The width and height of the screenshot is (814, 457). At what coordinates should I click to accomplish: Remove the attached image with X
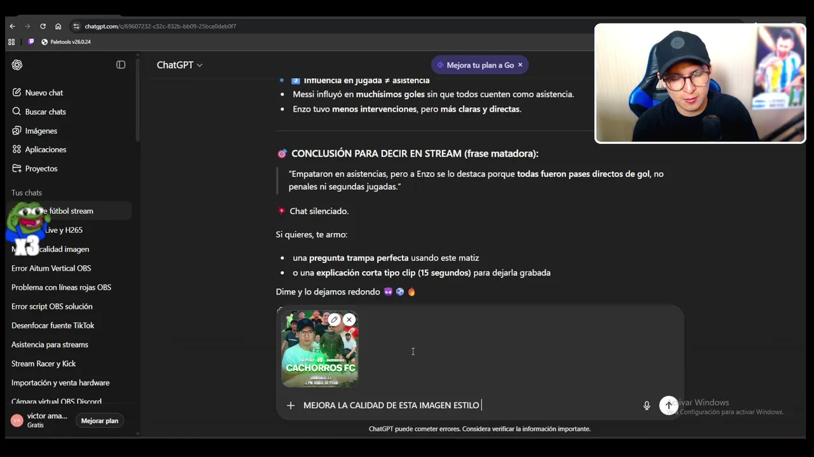tap(349, 320)
